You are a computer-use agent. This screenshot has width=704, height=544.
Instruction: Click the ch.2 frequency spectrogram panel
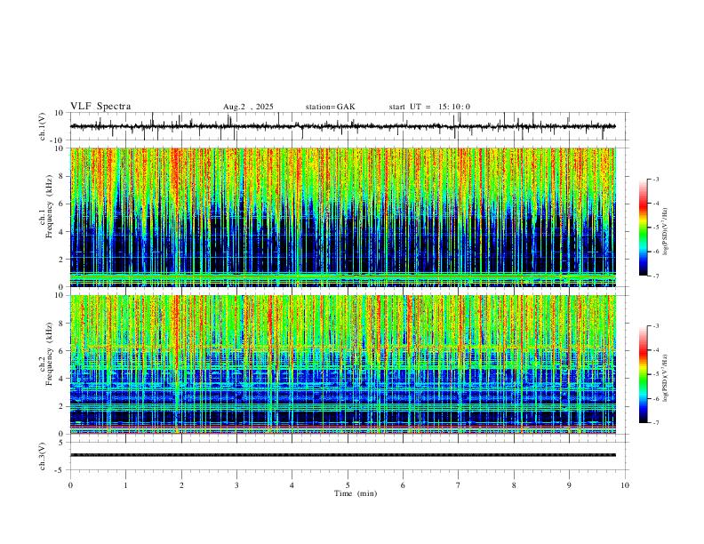tap(343, 364)
